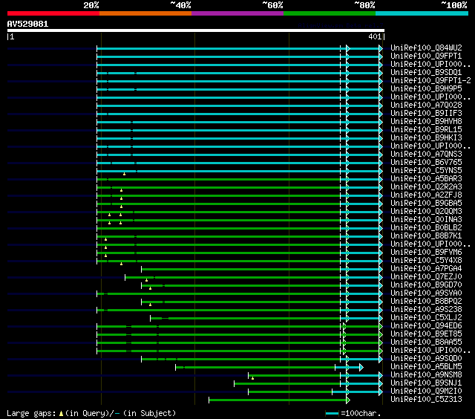
Task: Click the UniRef100_C5Z313 label
Action: pyautogui.click(x=426, y=400)
